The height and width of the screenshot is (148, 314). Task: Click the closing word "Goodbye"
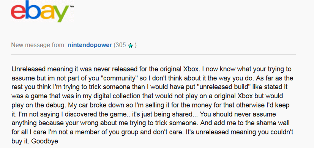click(45, 142)
